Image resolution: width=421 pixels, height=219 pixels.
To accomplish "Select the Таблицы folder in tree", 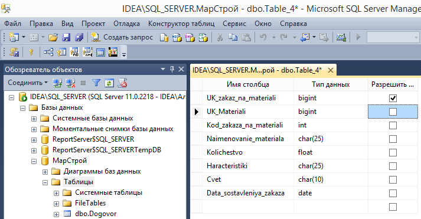I will point(79,182).
